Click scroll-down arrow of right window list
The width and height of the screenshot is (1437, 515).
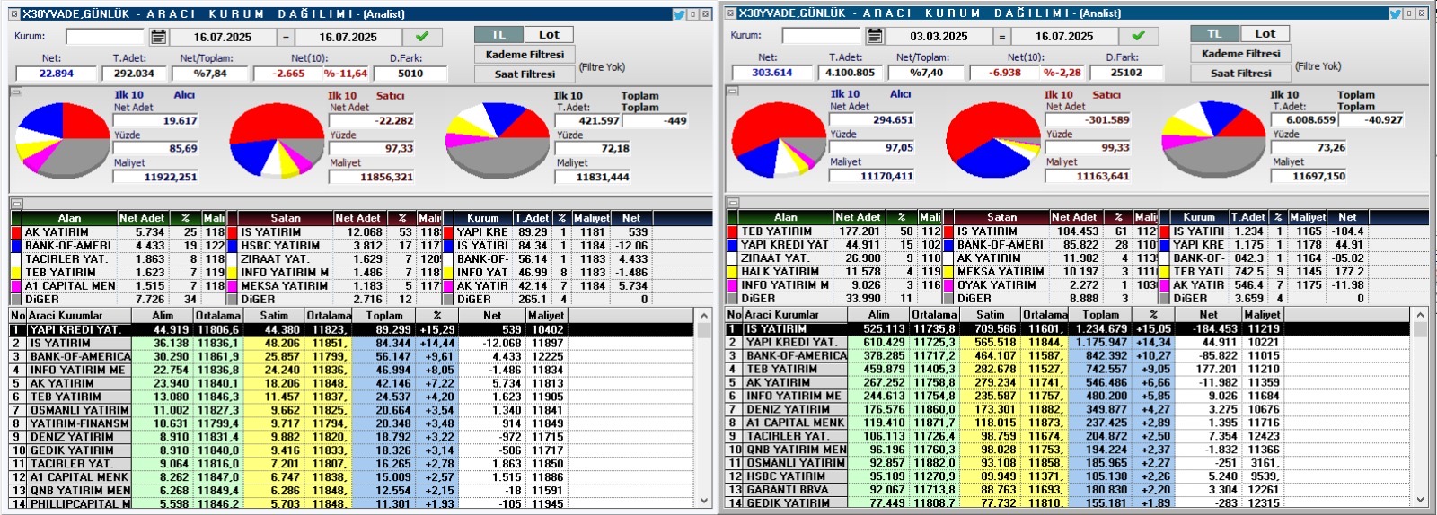(1420, 501)
